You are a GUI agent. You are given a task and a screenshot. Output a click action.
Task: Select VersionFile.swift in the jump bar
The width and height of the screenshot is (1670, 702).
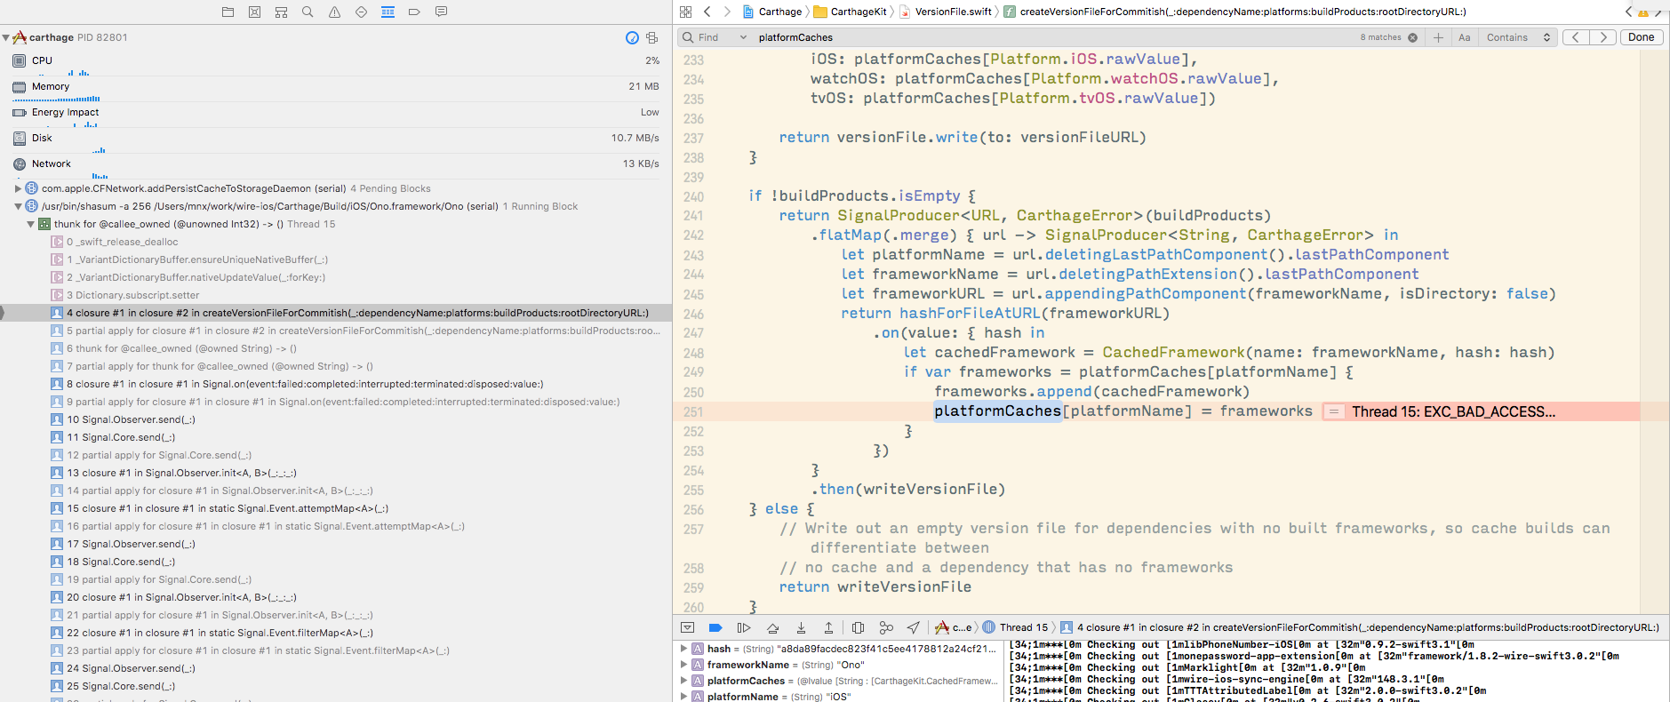tap(946, 12)
